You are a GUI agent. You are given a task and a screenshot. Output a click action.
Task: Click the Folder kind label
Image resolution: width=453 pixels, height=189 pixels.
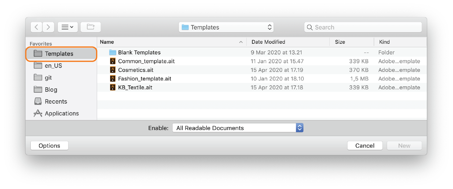coord(386,53)
